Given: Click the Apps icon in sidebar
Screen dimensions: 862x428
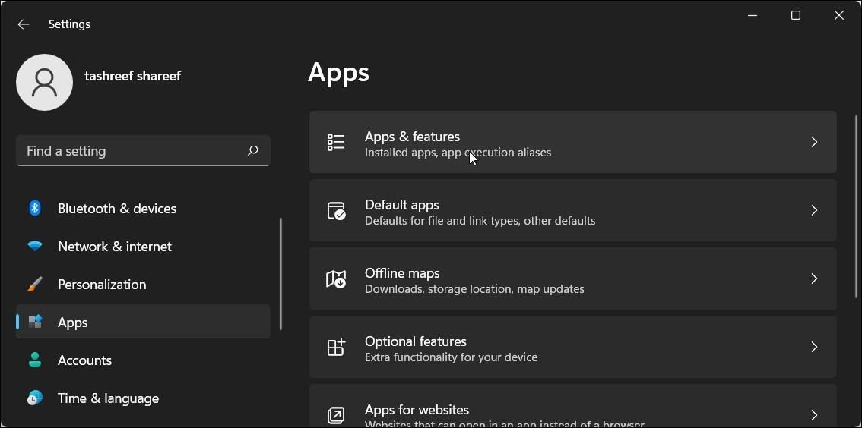Looking at the screenshot, I should [35, 322].
